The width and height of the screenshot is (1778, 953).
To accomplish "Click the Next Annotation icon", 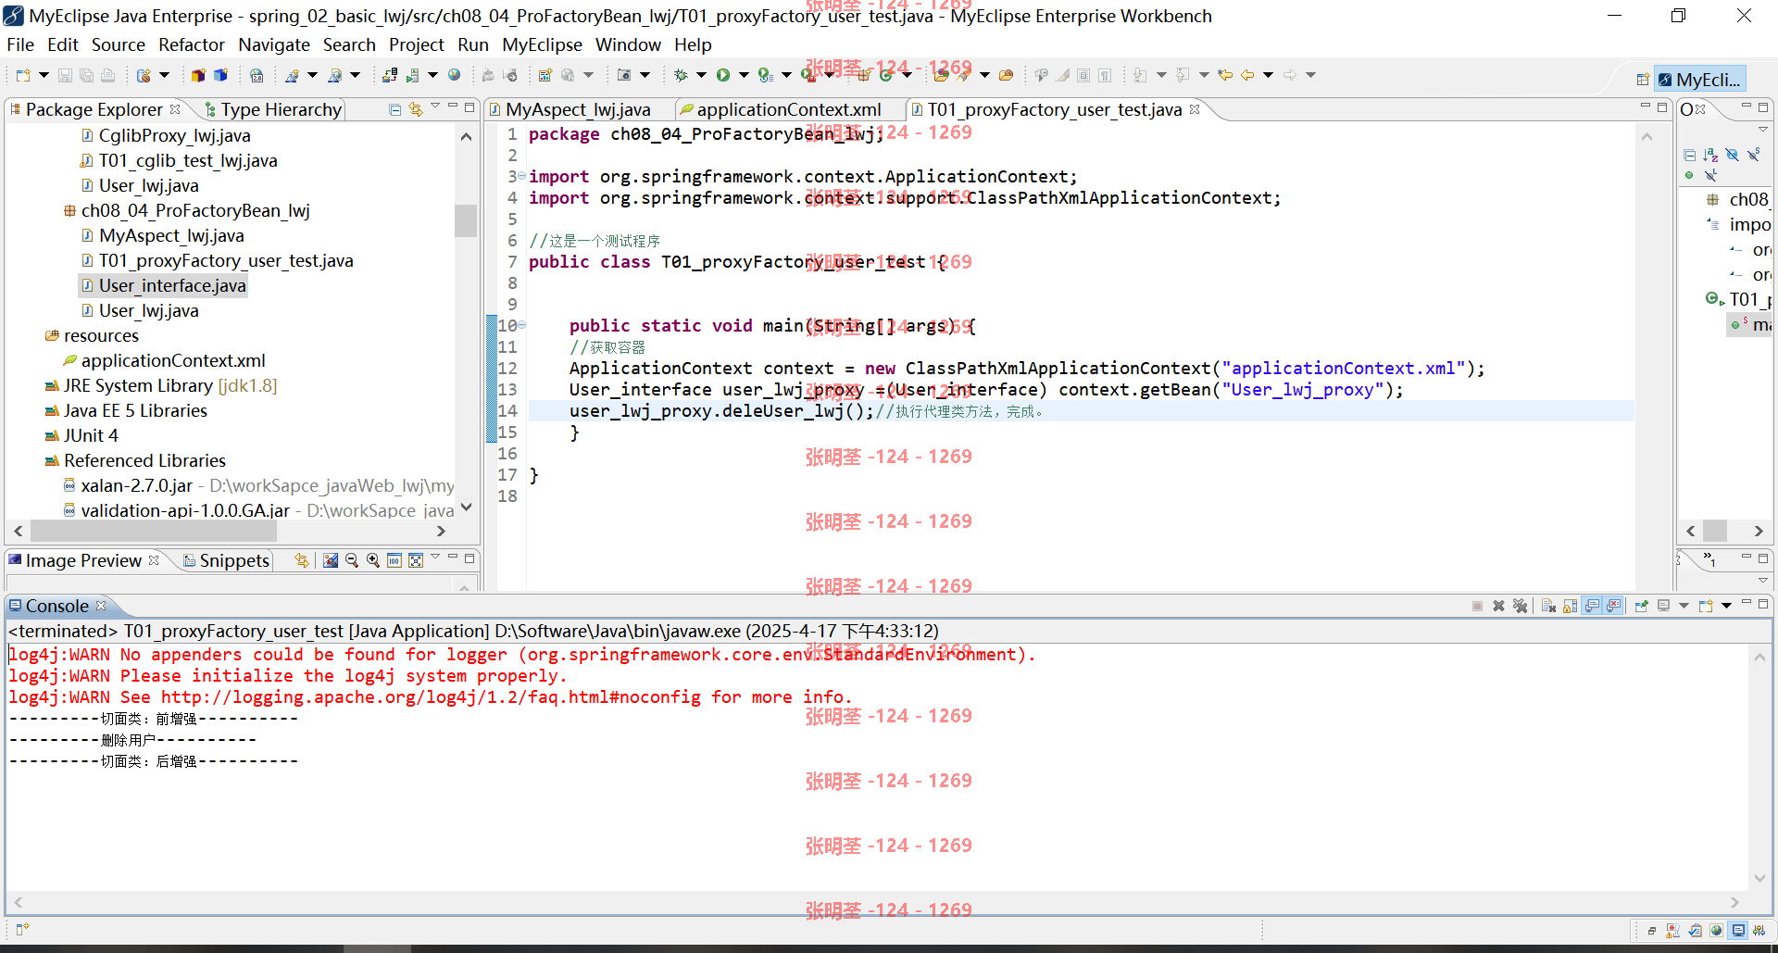I will 1140,75.
